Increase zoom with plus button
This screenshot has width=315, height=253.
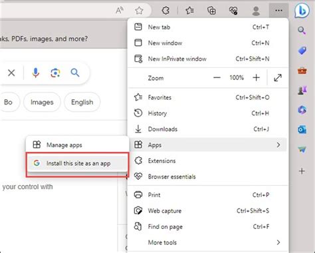[256, 78]
